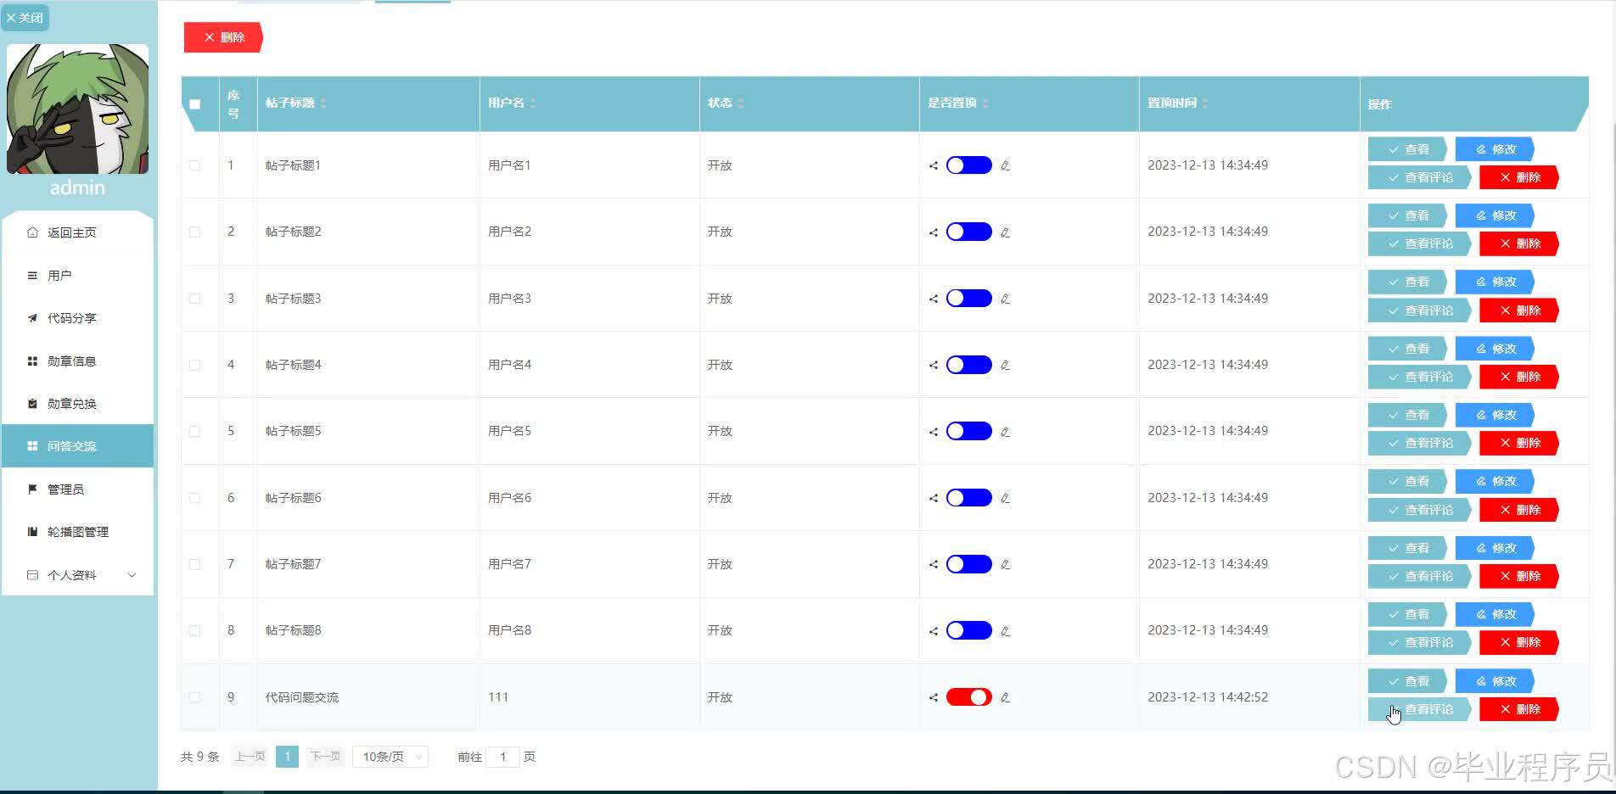Screen dimensions: 1616x794
Task: Click the red 删除 batch delete button
Action: click(x=222, y=36)
